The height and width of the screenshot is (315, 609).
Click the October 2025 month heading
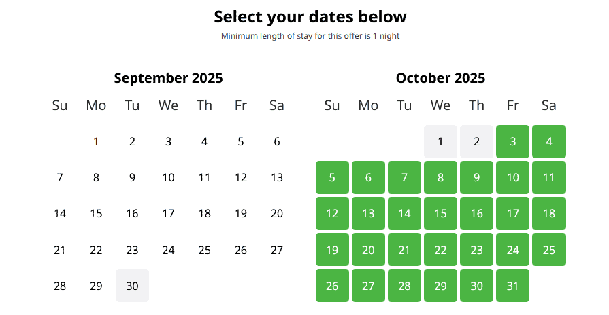[x=440, y=78]
